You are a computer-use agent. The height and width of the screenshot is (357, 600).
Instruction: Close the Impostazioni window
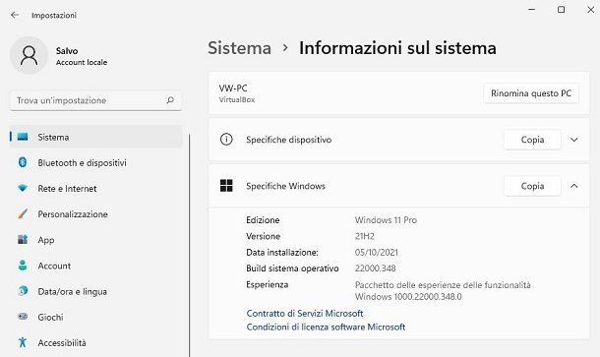[x=590, y=9]
